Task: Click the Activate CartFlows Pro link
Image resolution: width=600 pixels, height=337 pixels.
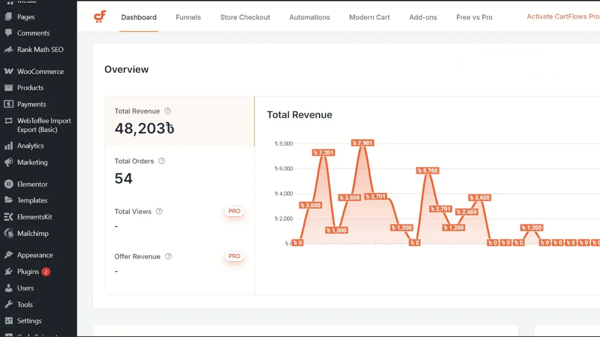Action: point(562,16)
